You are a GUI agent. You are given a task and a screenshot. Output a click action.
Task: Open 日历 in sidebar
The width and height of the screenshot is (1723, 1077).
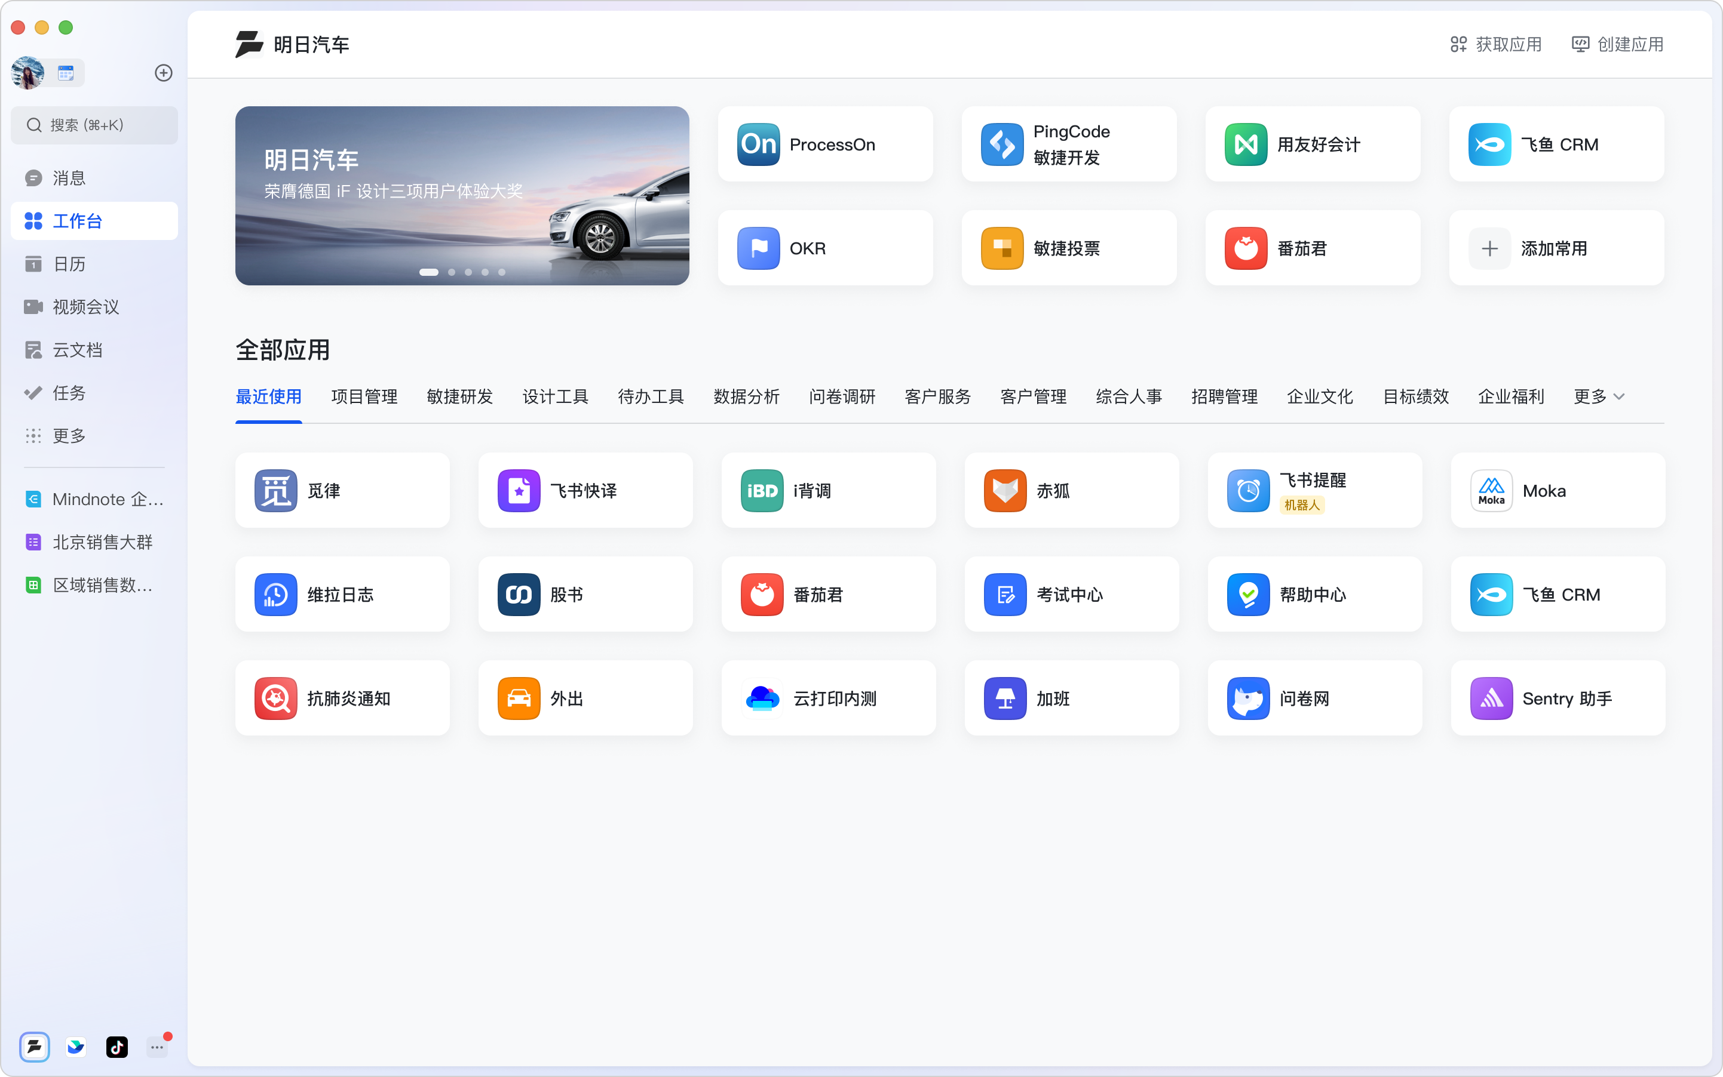[x=94, y=263]
